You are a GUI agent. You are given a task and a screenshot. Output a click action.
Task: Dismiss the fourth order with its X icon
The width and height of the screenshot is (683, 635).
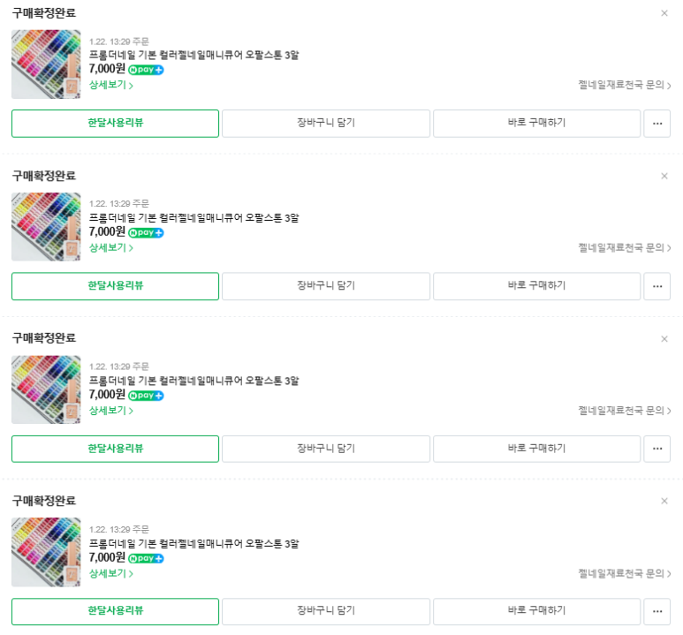pos(664,501)
